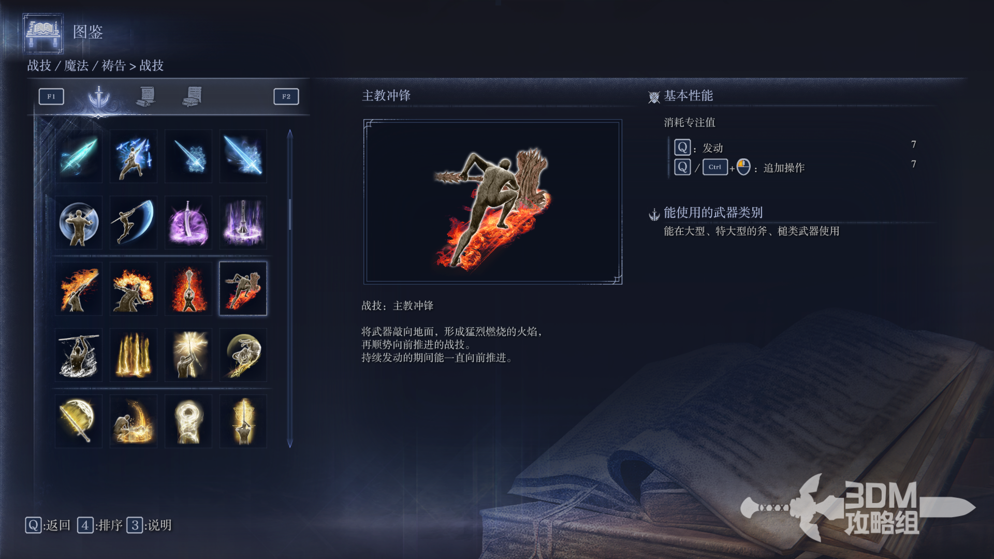The height and width of the screenshot is (559, 994).
Task: Click the F1 previous tab button
Action: 51,96
